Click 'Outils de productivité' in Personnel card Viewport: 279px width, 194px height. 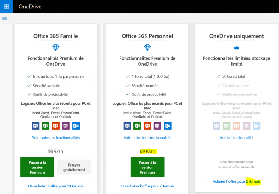point(149,94)
